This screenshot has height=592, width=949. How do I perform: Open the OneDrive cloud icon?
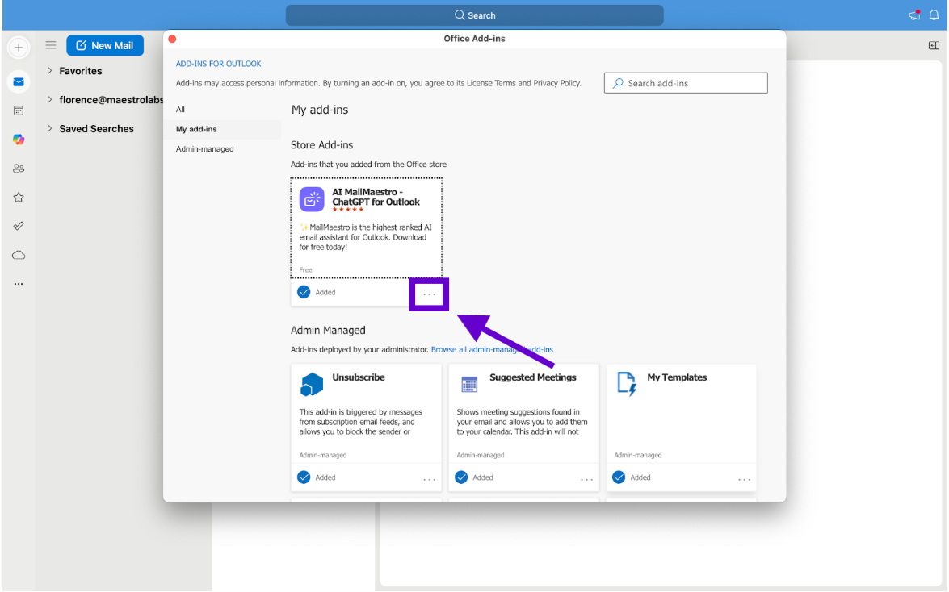tap(19, 255)
